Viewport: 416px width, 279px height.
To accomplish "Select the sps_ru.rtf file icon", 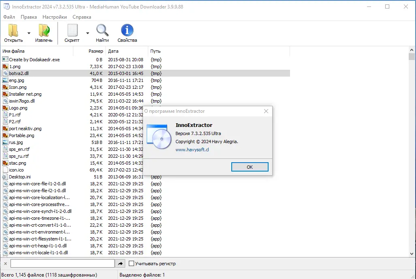I will [x=5, y=156].
